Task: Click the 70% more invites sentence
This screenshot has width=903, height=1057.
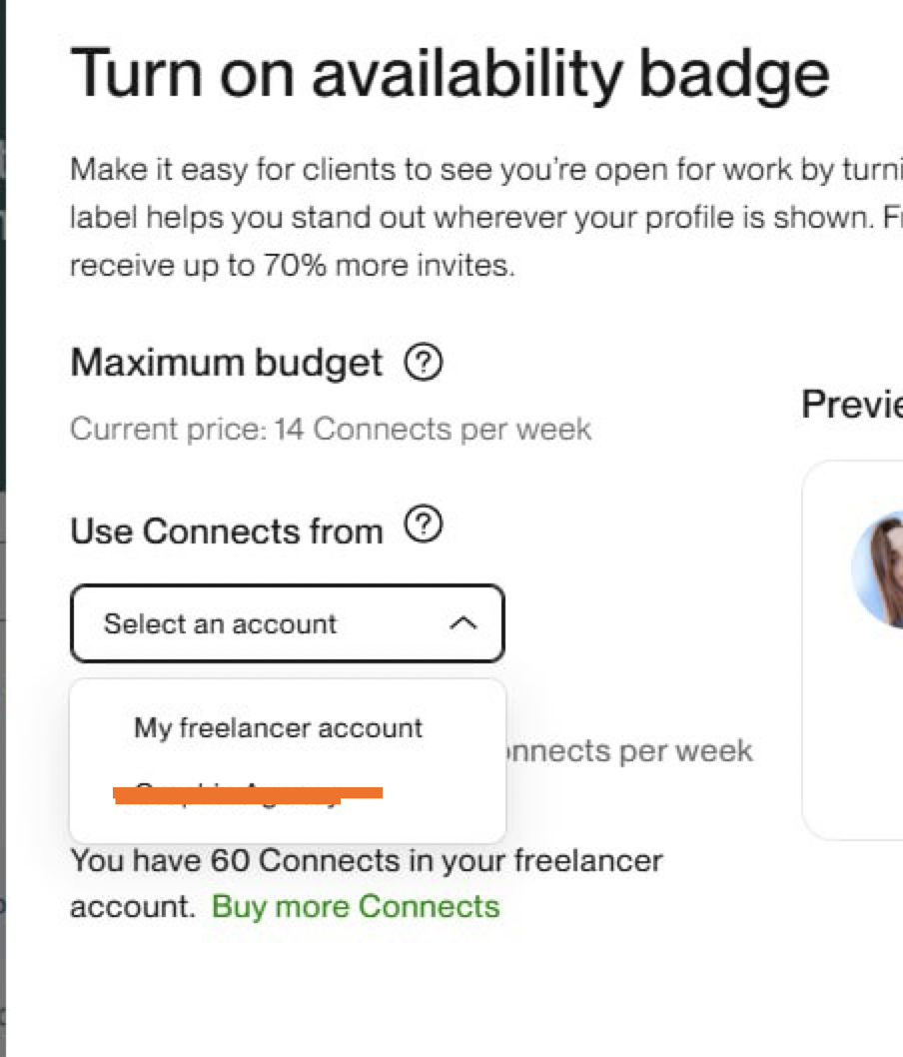Action: [x=293, y=267]
